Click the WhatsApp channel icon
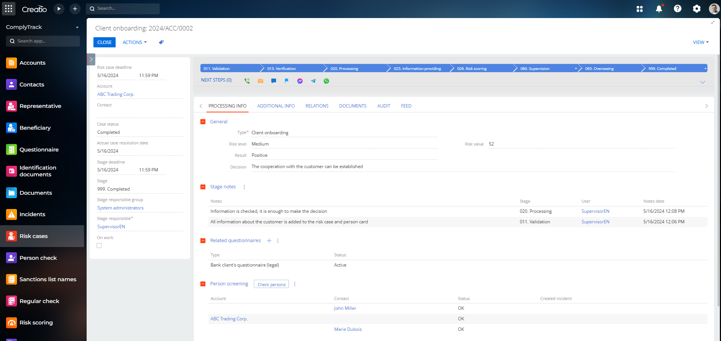This screenshot has width=721, height=341. point(326,81)
